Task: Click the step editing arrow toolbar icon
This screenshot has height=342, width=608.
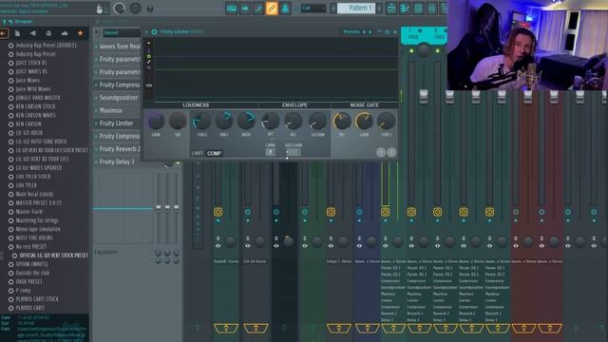Action: (x=245, y=9)
